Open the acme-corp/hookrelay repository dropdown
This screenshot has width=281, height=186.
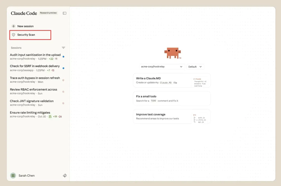162,67
